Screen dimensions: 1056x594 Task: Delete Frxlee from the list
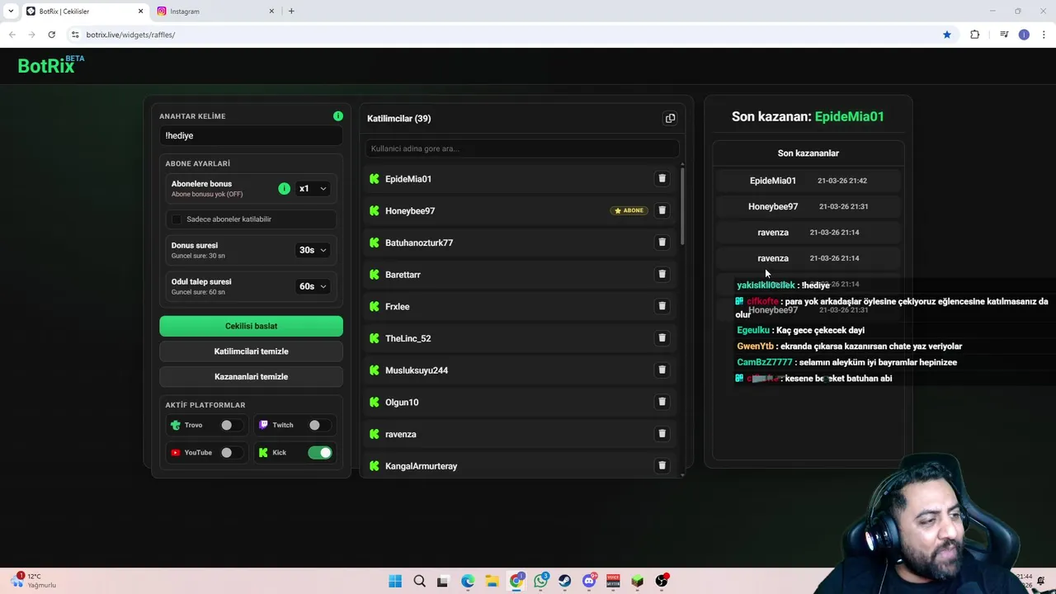662,306
